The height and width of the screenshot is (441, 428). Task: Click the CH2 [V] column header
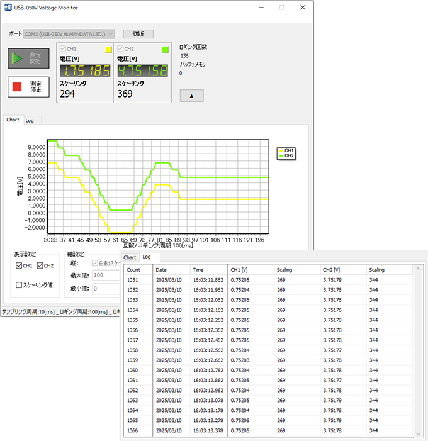(343, 270)
